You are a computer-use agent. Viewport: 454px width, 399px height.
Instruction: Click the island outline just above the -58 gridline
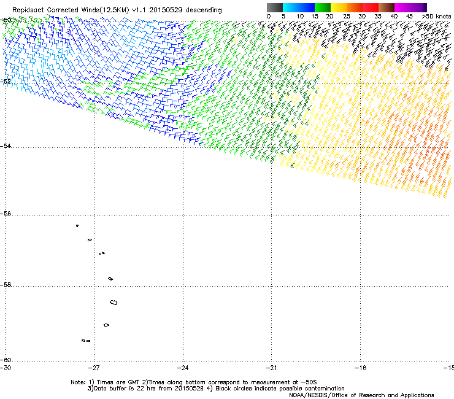pos(110,279)
